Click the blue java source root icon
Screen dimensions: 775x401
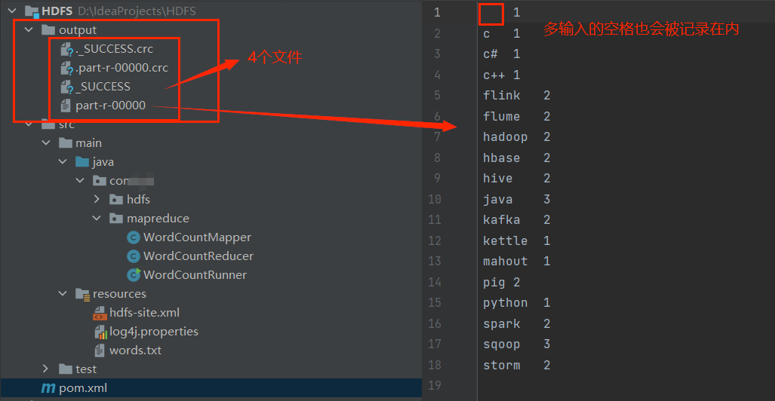pyautogui.click(x=82, y=162)
